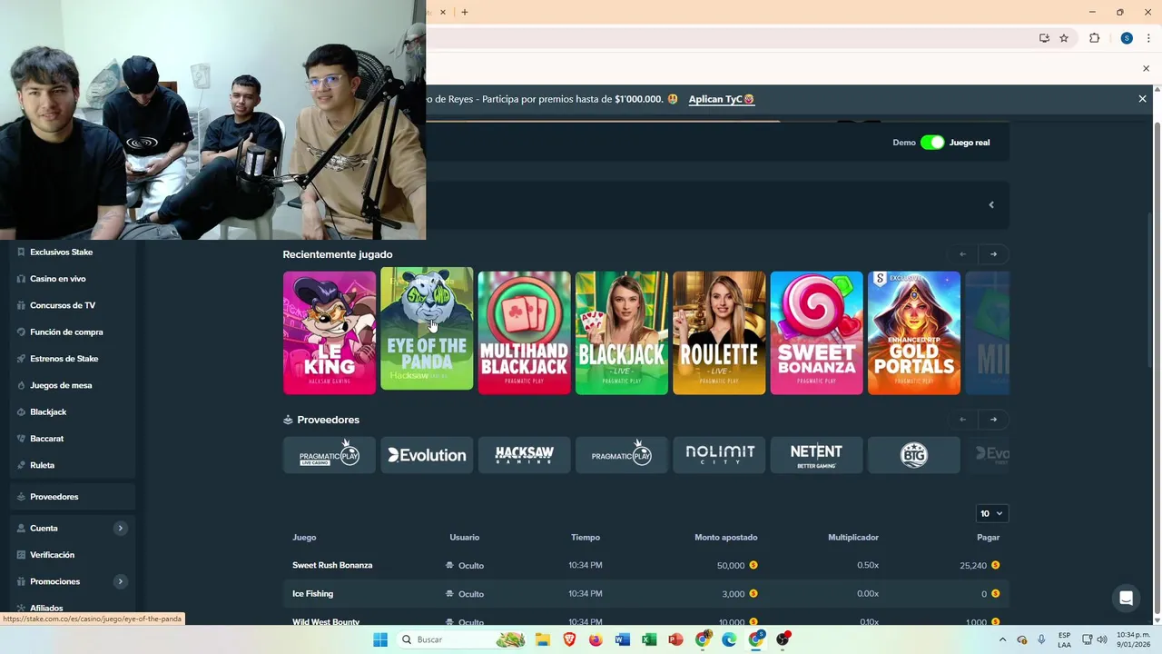Screen dimensions: 1162x654
Task: Open the Gold Portals game thumbnail
Action: (914, 332)
